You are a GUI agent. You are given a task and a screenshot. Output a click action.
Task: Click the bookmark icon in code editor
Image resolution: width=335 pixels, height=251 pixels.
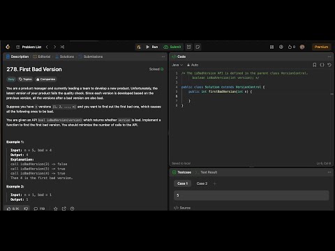(x=315, y=65)
